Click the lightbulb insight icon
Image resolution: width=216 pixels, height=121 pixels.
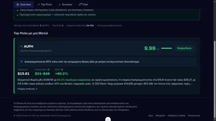[22, 62]
